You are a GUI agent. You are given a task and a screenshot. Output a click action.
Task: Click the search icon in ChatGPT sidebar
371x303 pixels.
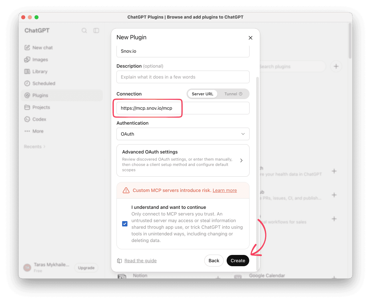84,30
